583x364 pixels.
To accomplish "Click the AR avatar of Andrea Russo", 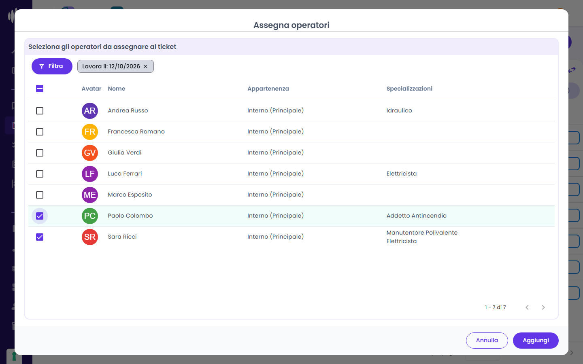I will 90,111.
